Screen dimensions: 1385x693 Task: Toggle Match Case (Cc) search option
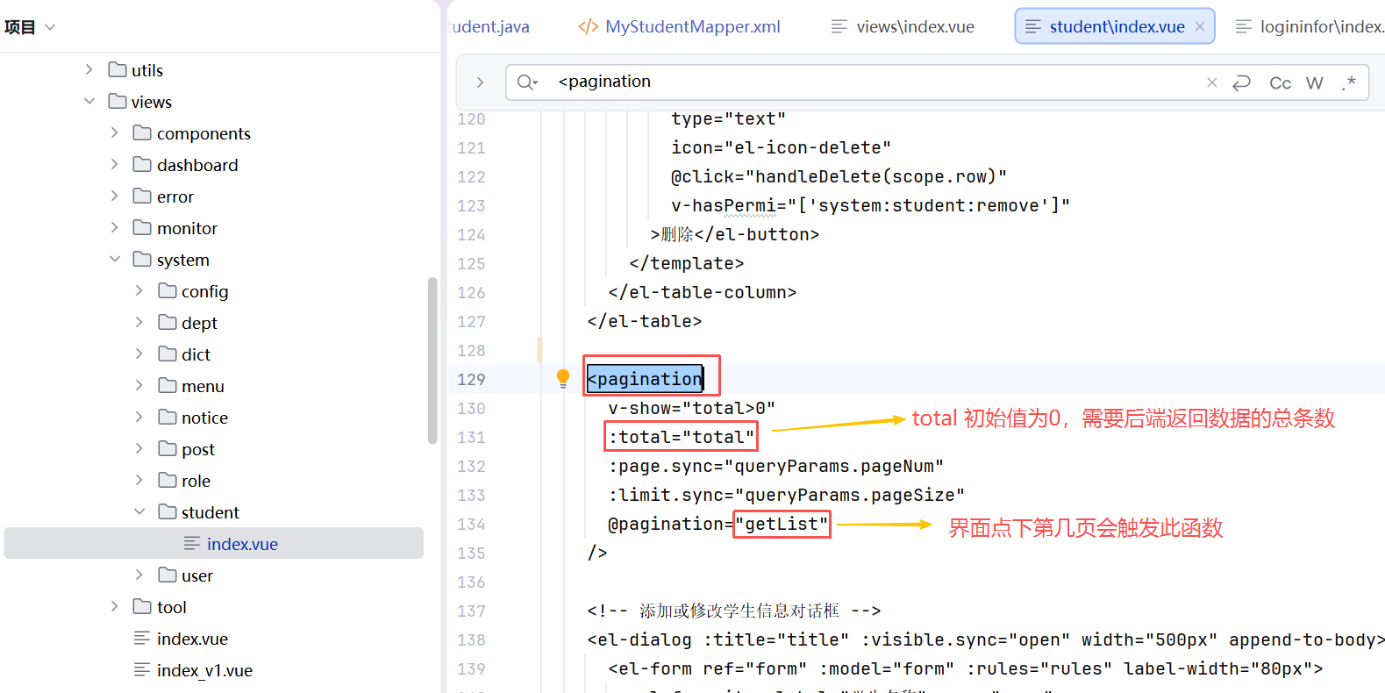[x=1280, y=82]
